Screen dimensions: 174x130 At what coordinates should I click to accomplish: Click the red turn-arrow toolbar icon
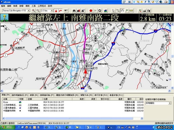pos(61,11)
